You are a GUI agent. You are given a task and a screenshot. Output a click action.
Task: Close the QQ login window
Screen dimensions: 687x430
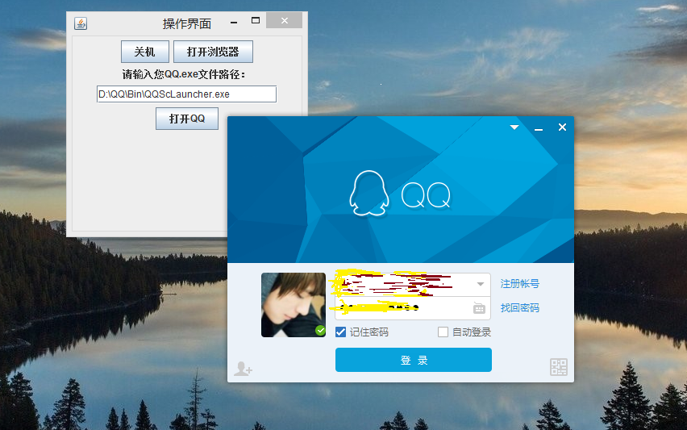[563, 127]
